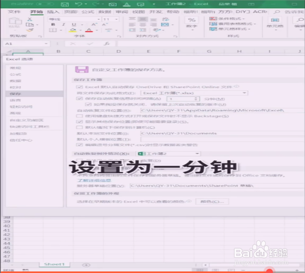Open the font size dropdown
This screenshot has height=273, width=305.
coord(116,19)
